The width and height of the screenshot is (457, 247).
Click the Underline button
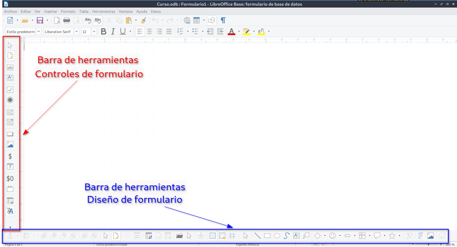click(x=122, y=32)
